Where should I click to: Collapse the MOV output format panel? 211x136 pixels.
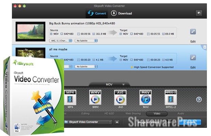pos(123,84)
